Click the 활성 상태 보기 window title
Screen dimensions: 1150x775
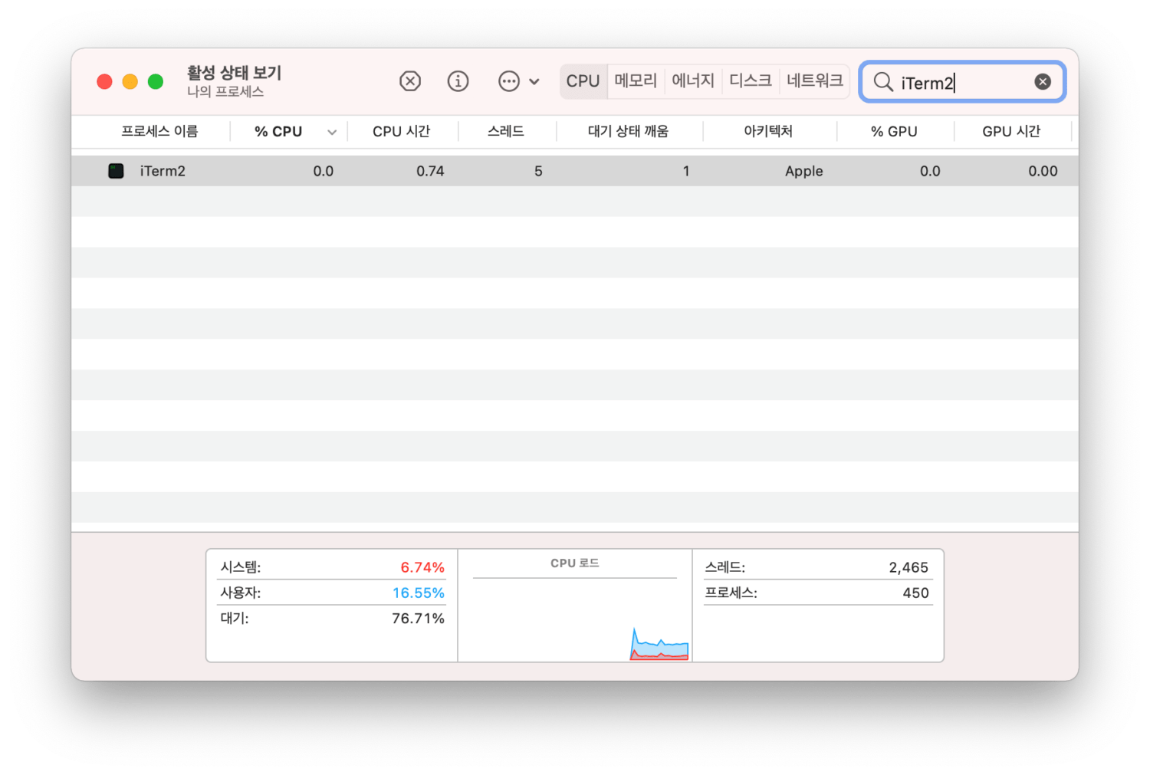(234, 73)
